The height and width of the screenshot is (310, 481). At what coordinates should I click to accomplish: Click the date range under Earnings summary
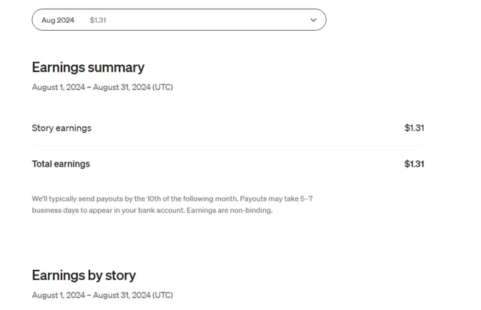(102, 87)
